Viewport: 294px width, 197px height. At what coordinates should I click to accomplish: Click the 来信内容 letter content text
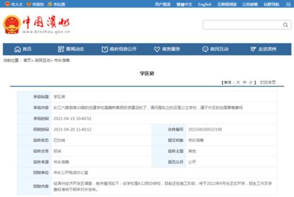coord(148,108)
